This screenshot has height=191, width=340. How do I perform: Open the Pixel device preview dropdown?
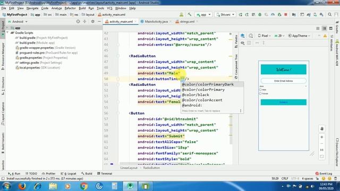tap(265, 36)
